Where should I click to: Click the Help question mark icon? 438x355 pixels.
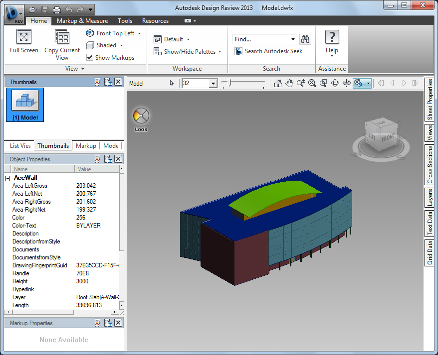[332, 37]
